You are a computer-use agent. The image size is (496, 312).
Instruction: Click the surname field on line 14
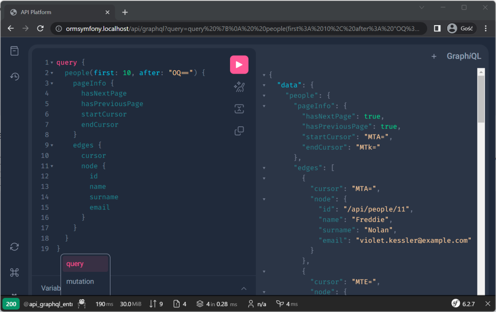[x=104, y=197]
